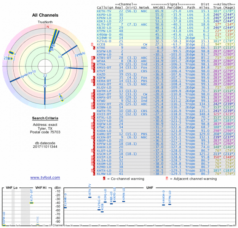Select KBJE-LD callsign in the table
This screenshot has width=238, height=228.
click(x=104, y=28)
